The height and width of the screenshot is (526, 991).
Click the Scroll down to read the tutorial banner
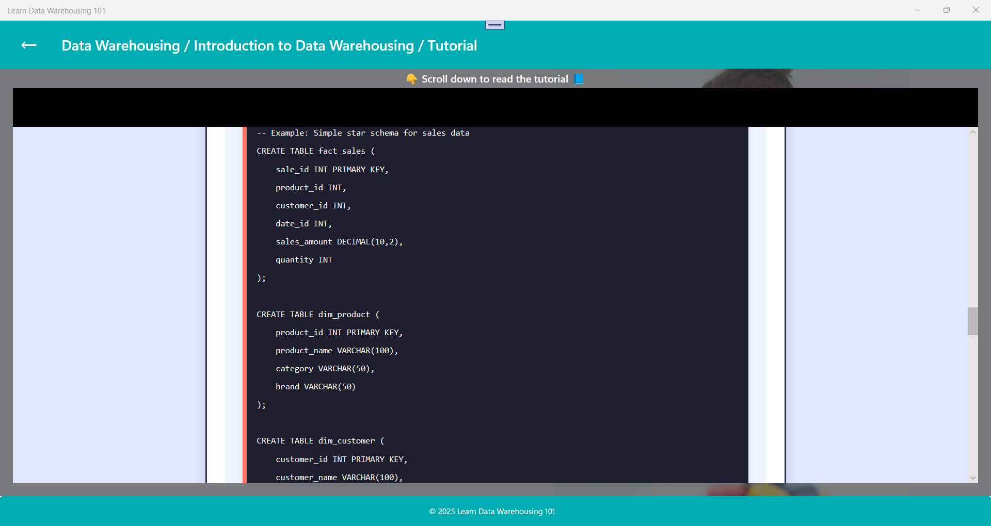pos(494,79)
